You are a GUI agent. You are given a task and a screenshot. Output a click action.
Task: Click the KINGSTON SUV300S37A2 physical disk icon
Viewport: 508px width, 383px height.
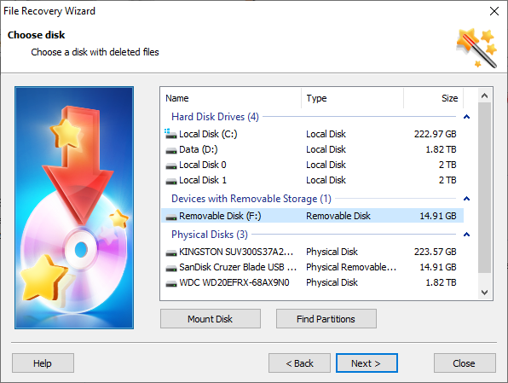pyautogui.click(x=171, y=252)
